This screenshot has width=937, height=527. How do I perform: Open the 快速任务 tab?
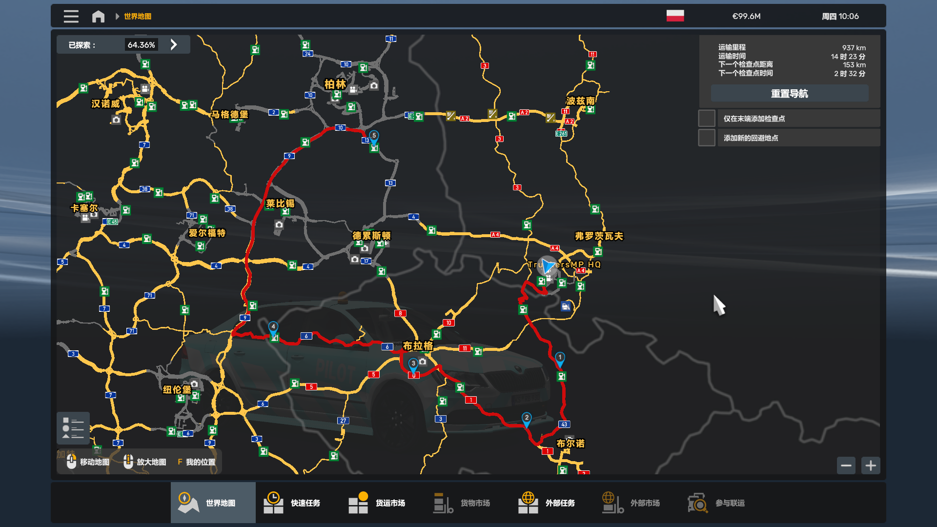[293, 503]
